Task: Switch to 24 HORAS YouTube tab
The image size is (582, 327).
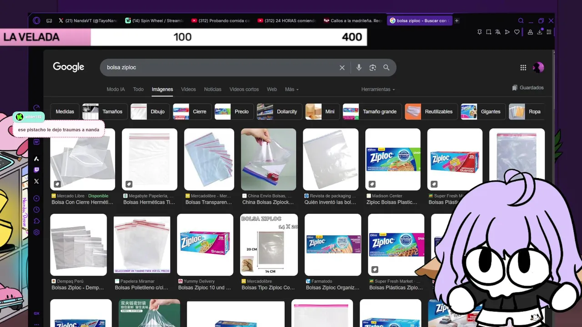Action: [x=286, y=20]
